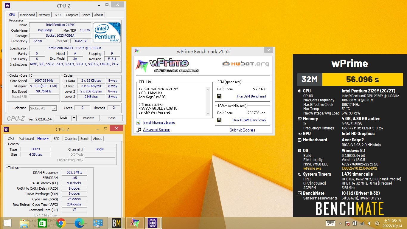
Task: Open the About tab in the bottom CPU-Z window
Action: tap(97, 139)
